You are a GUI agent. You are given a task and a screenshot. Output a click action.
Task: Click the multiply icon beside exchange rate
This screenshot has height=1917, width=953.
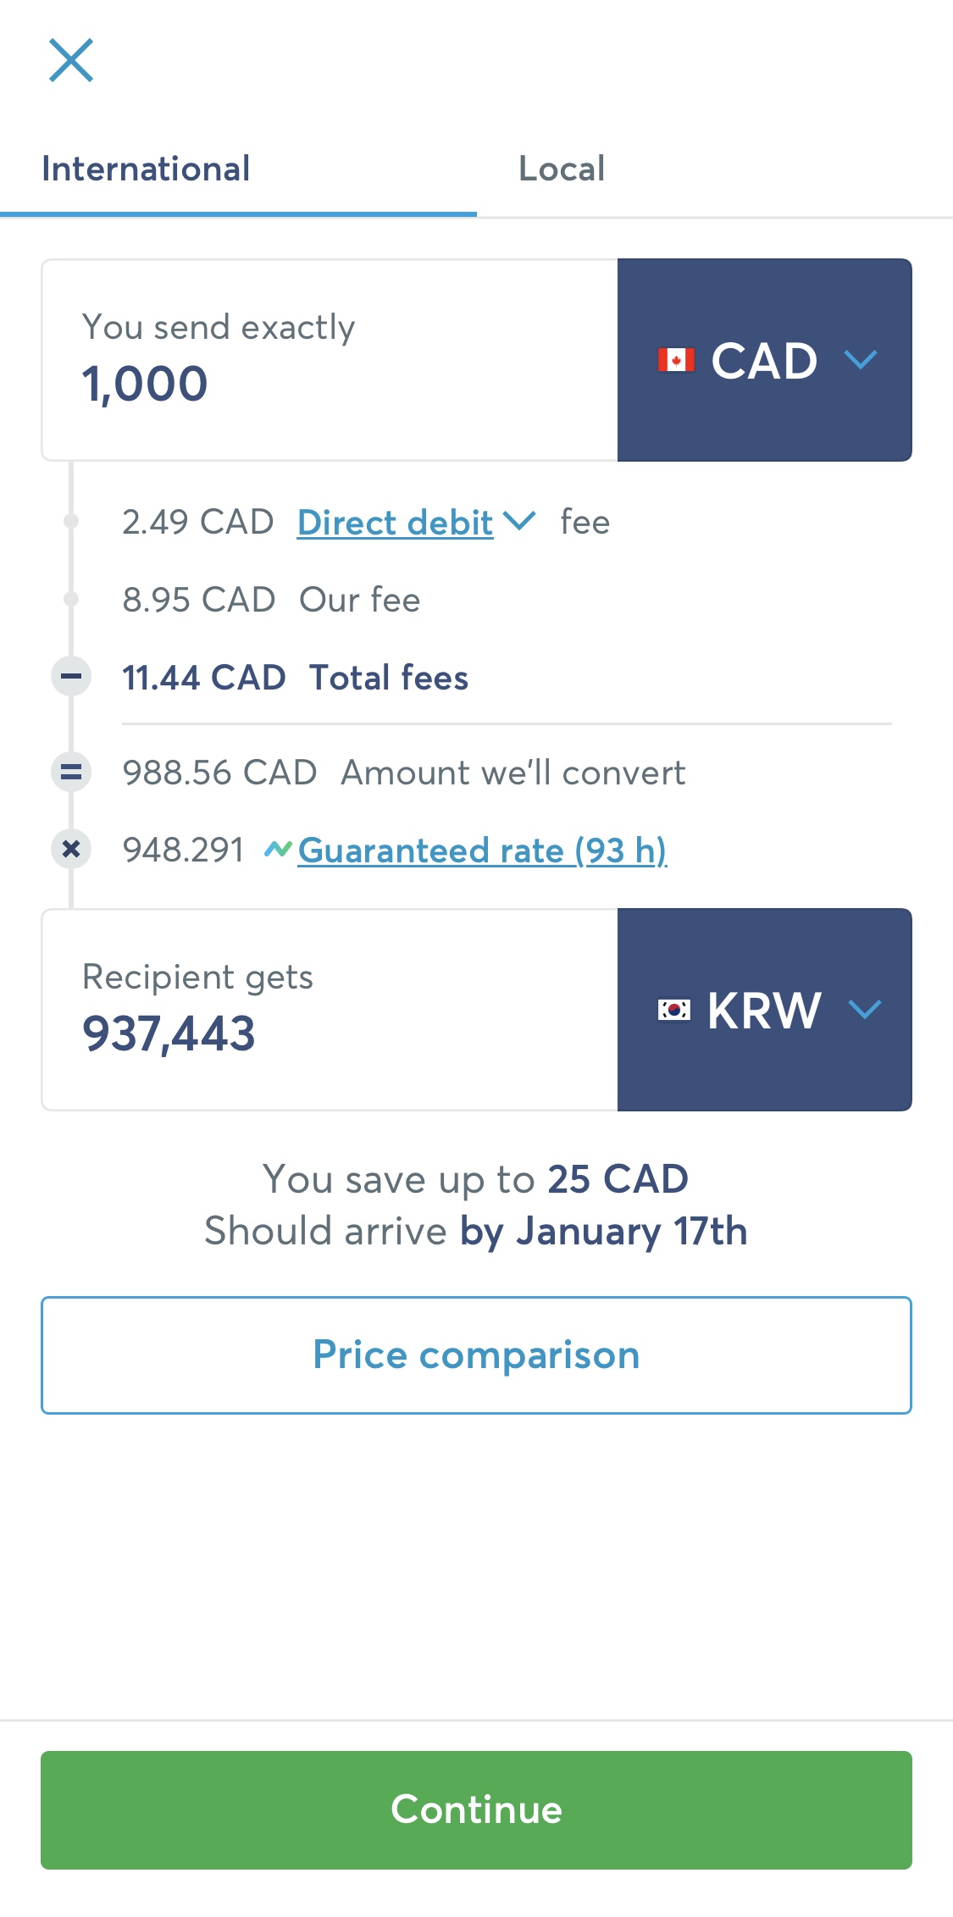click(x=71, y=849)
